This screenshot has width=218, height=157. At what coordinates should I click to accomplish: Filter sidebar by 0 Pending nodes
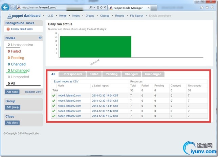[x=16, y=58]
